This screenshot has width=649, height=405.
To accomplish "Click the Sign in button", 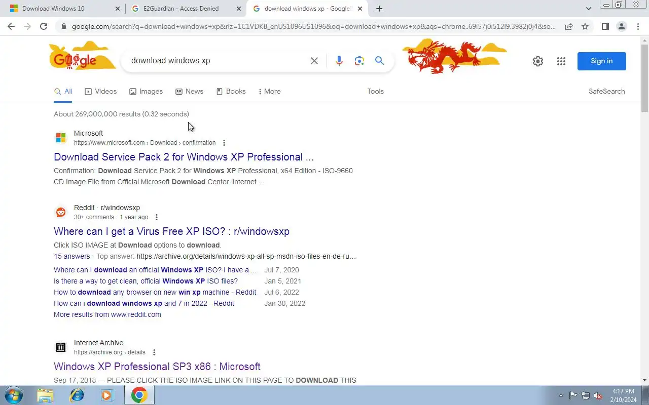I will [x=601, y=61].
